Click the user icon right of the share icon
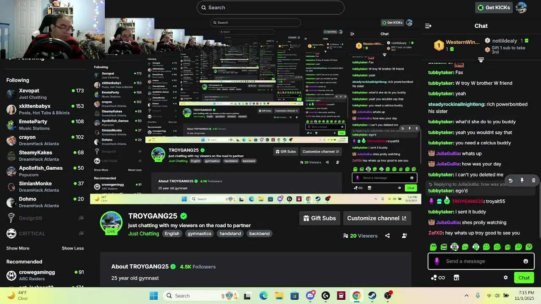541x304 pixels. (404, 236)
